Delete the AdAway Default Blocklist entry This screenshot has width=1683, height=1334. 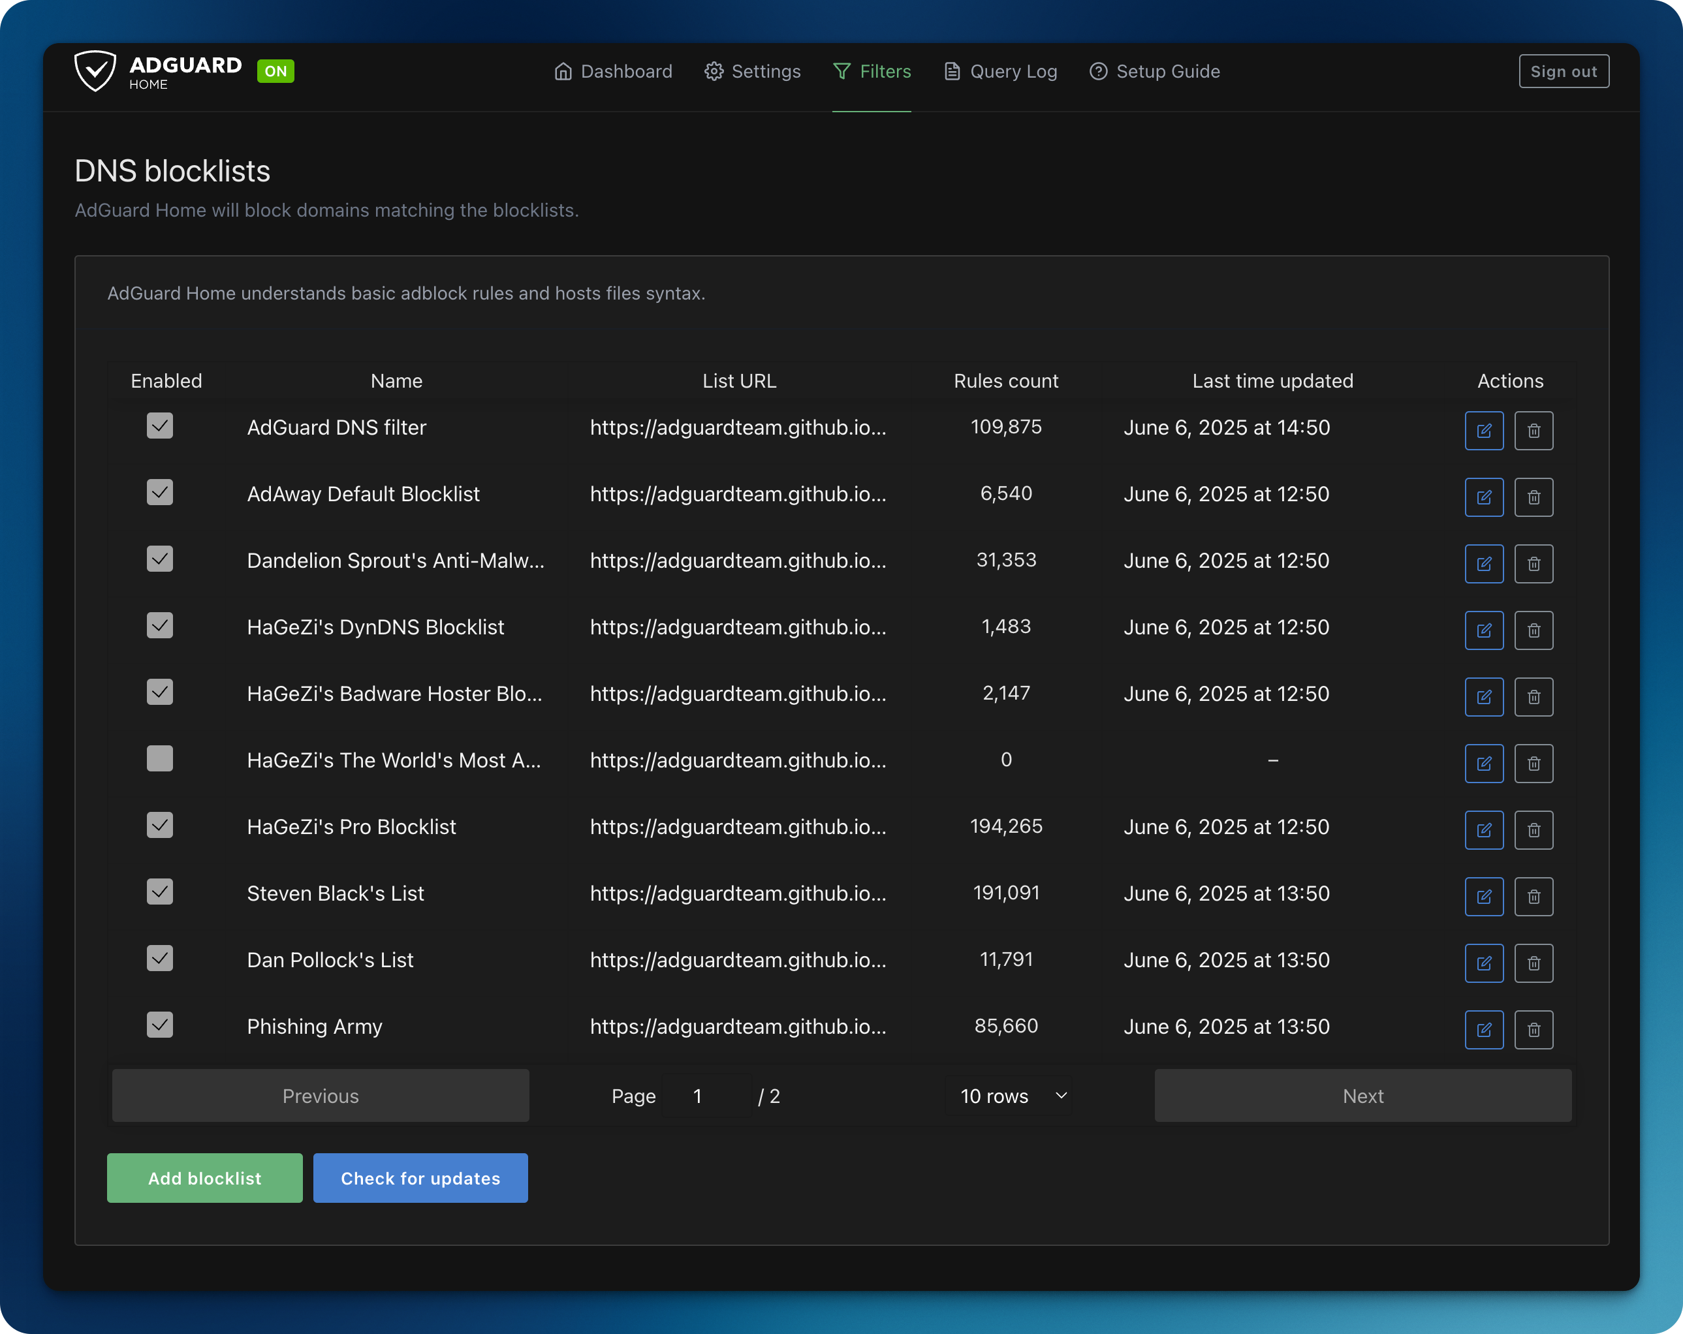point(1534,497)
